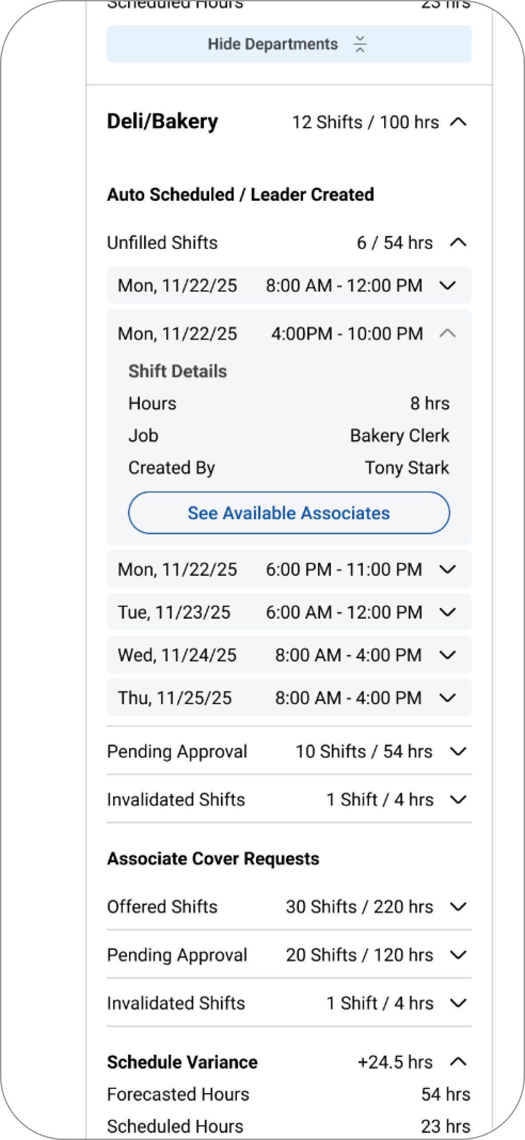Expand the Thu 11/25/25 shift row
Viewport: 525px width, 1140px height.
448,698
